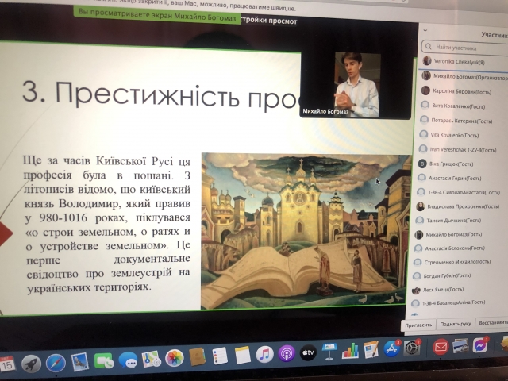Open Calendar icon showing 15 in Dock
The height and width of the screenshot is (381, 508).
(x=7, y=364)
